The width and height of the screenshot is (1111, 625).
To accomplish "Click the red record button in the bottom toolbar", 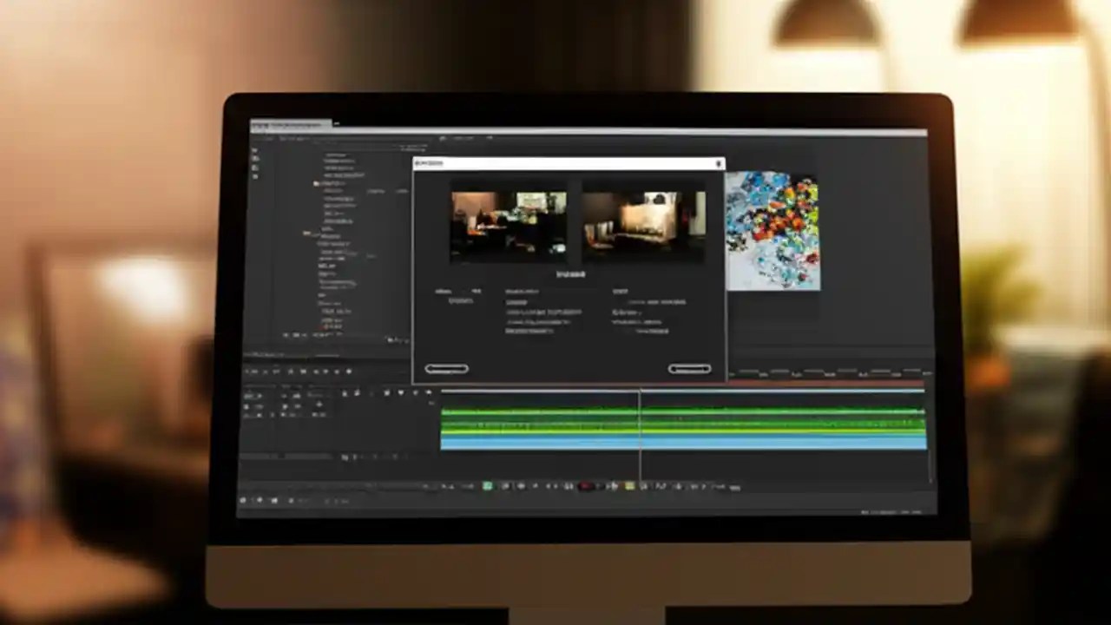I will (x=587, y=486).
